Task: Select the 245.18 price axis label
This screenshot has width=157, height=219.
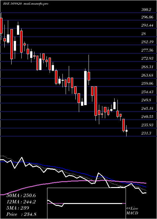Action: tap(147, 108)
